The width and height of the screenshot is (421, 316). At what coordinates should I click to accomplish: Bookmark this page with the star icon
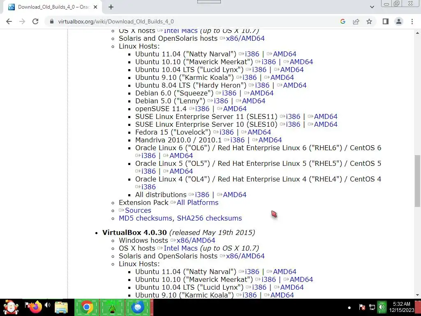click(369, 21)
